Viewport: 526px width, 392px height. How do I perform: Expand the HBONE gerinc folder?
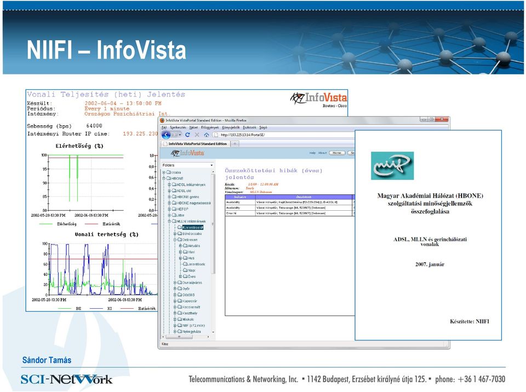(x=169, y=197)
